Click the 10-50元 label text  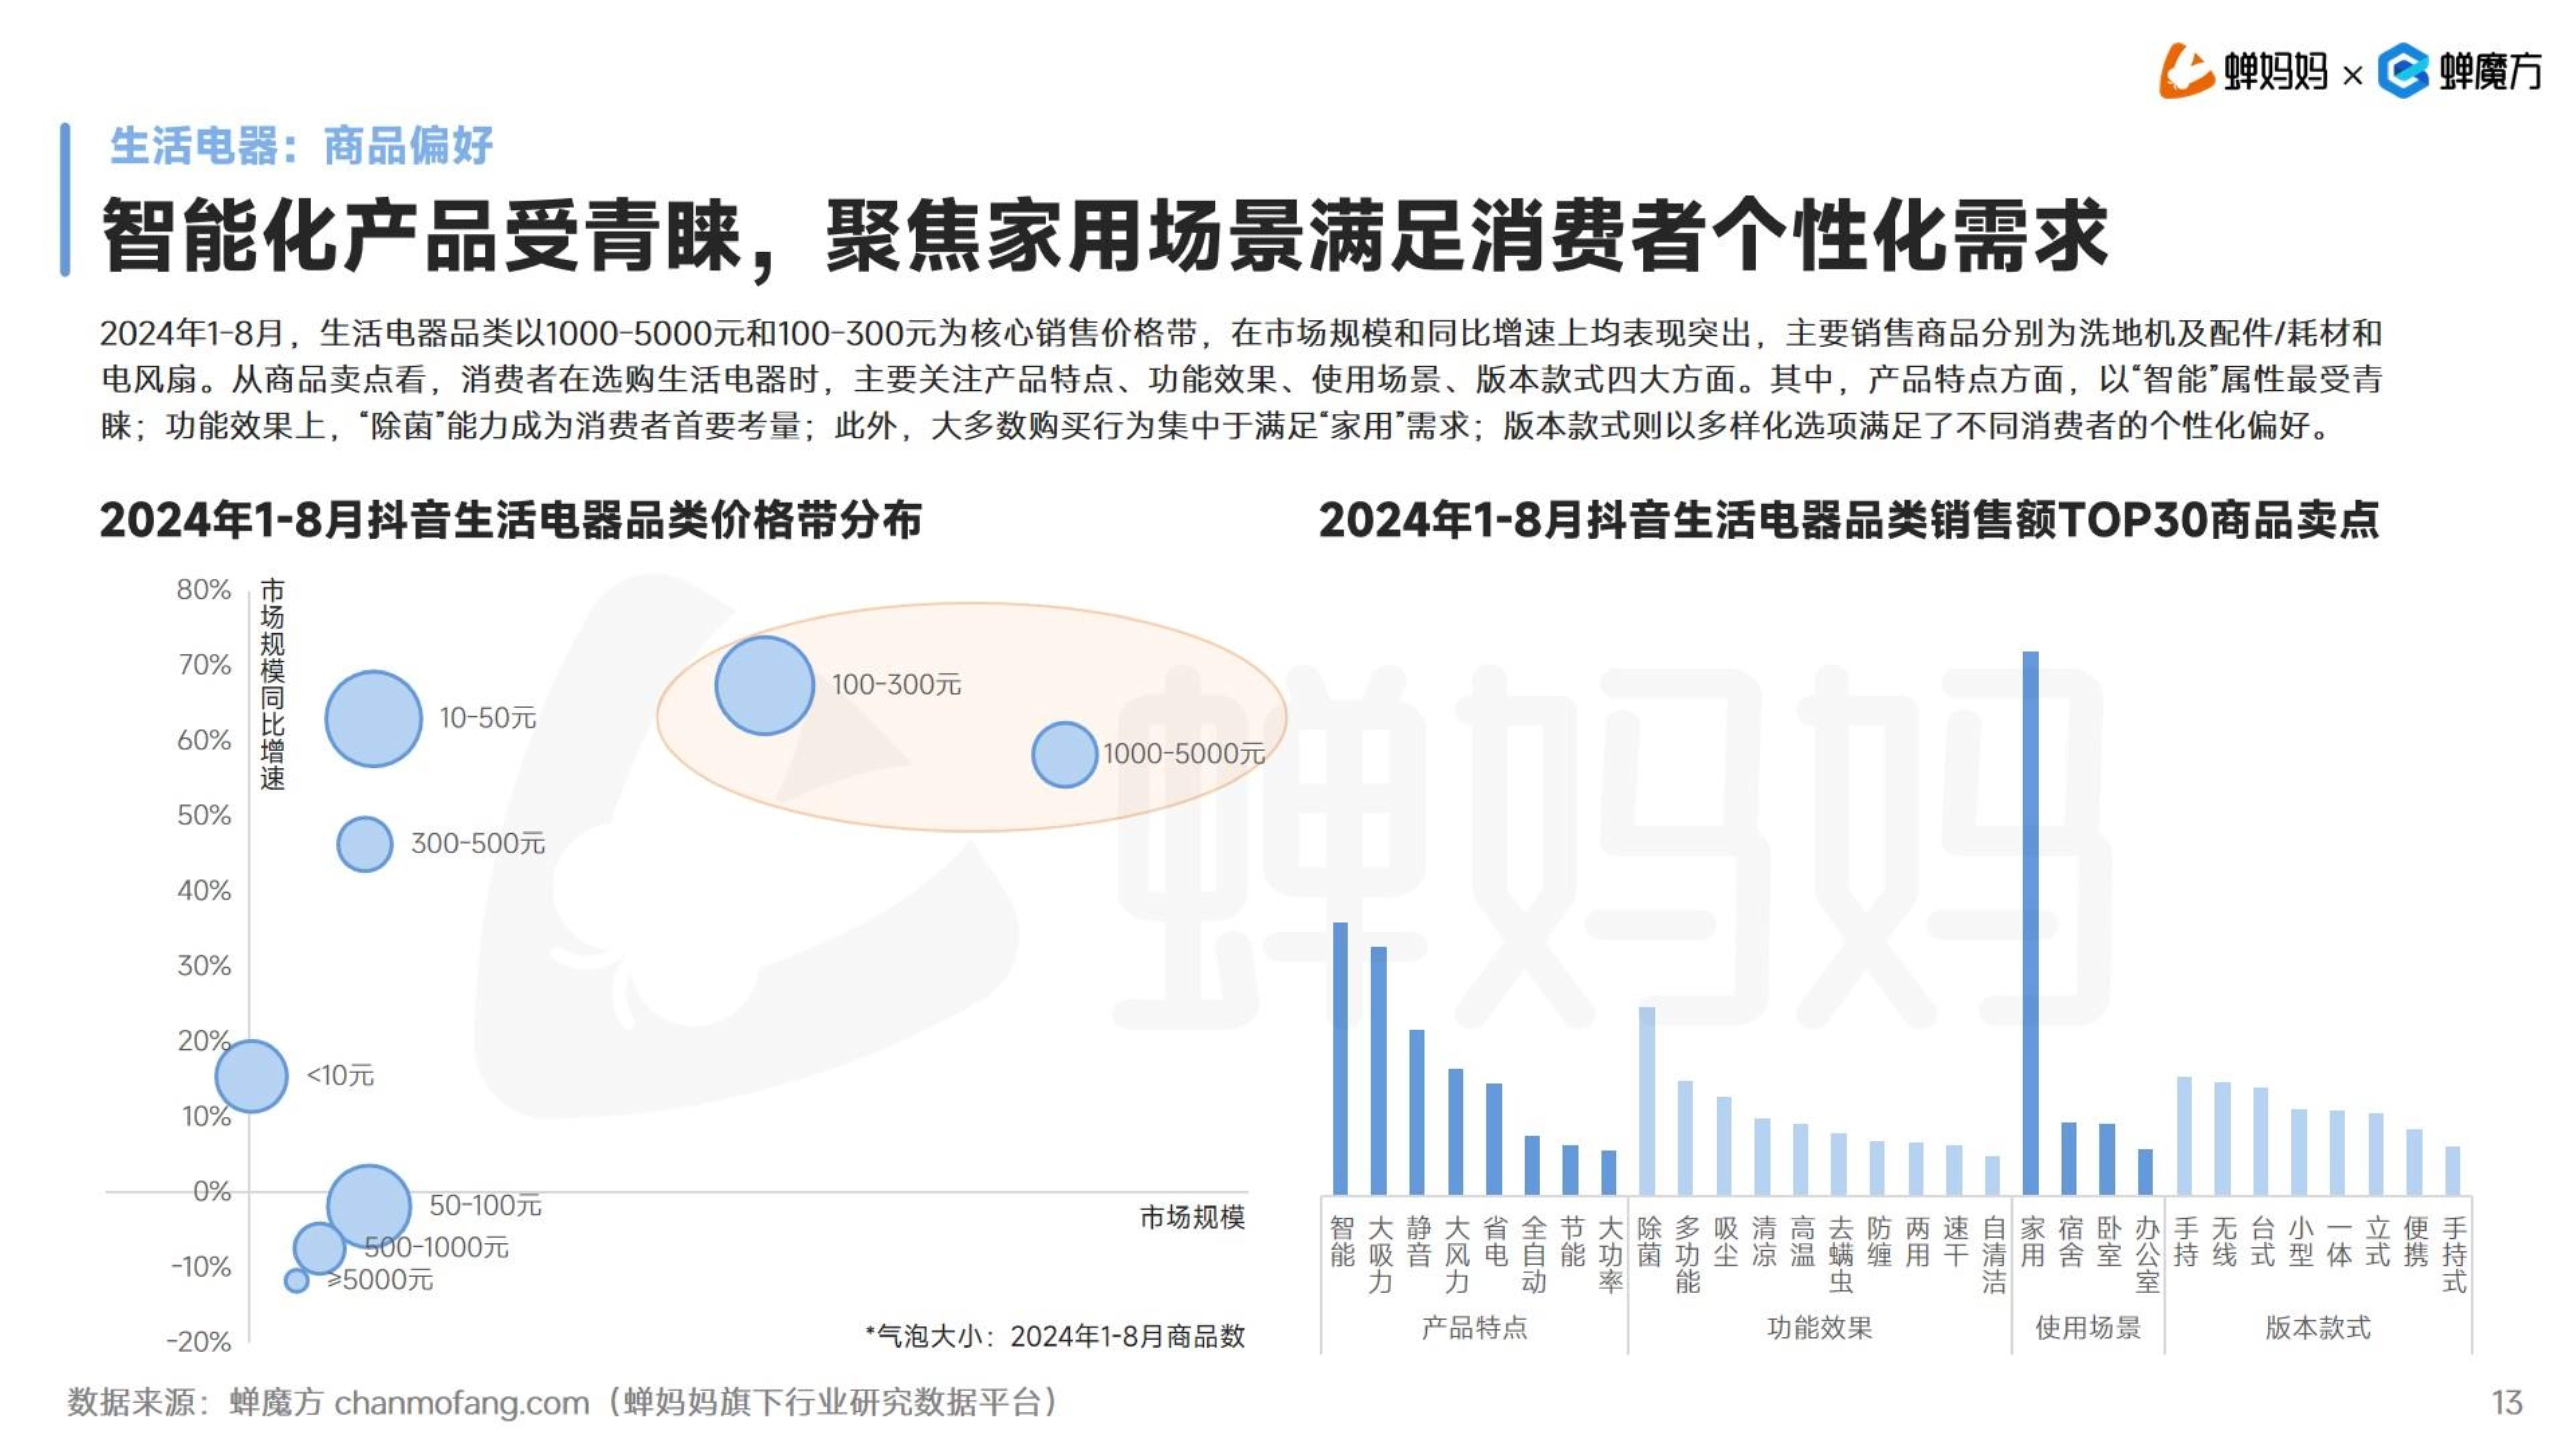point(488,718)
